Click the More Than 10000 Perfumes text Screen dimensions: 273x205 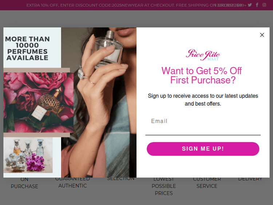coord(27,48)
